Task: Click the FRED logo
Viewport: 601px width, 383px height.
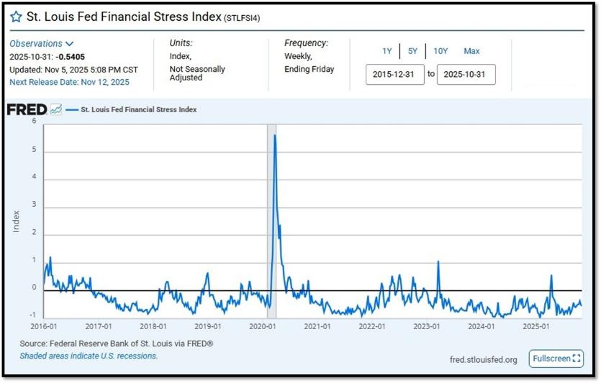Action: (x=27, y=110)
